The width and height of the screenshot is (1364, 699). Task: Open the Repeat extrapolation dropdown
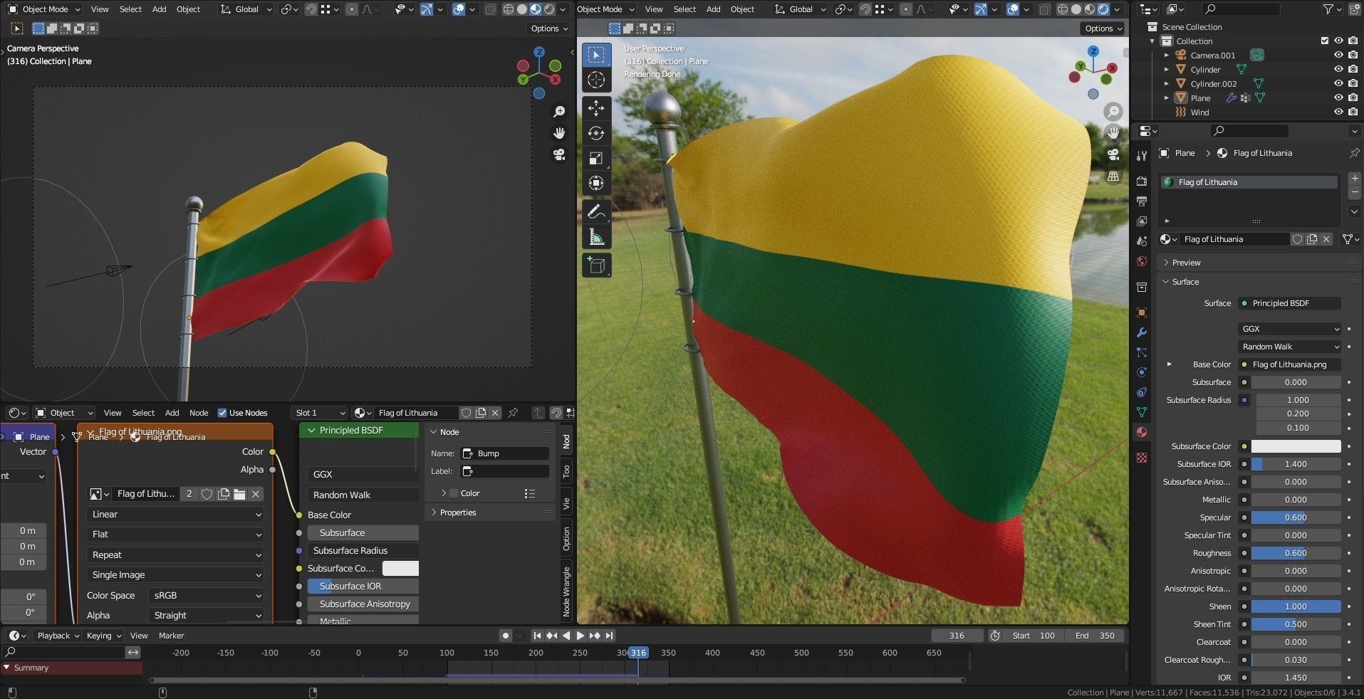tap(175, 555)
